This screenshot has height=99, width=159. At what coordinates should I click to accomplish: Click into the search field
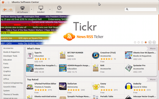140,9
